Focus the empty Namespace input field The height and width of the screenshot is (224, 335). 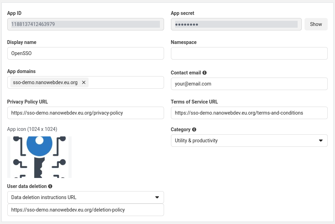pyautogui.click(x=249, y=53)
